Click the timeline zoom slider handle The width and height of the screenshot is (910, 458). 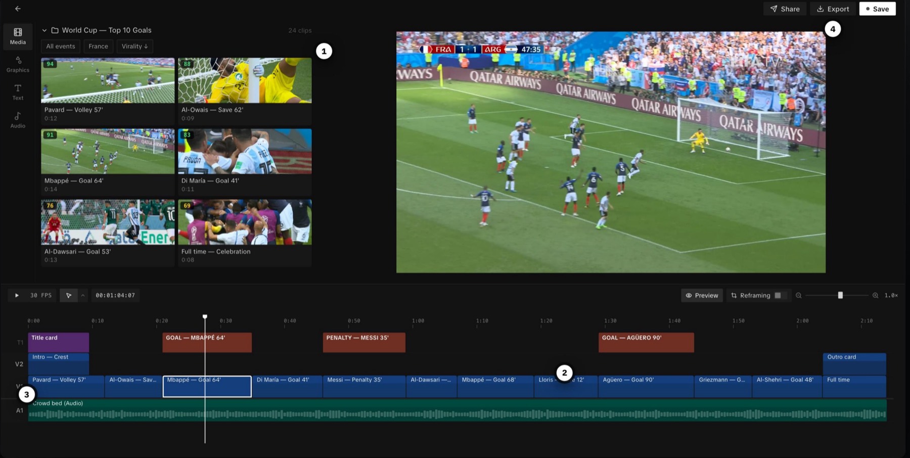[x=840, y=295]
